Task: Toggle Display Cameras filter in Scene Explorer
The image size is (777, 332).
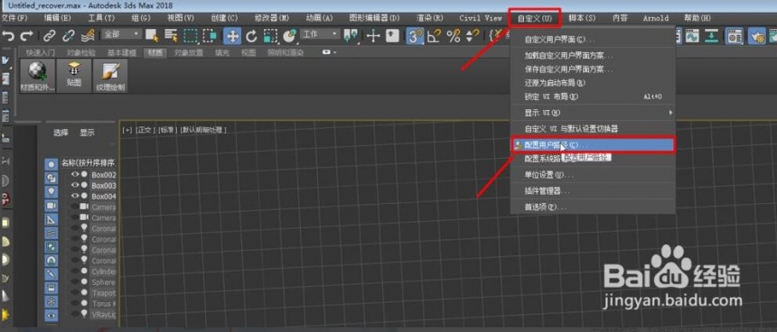Action: pos(51,206)
